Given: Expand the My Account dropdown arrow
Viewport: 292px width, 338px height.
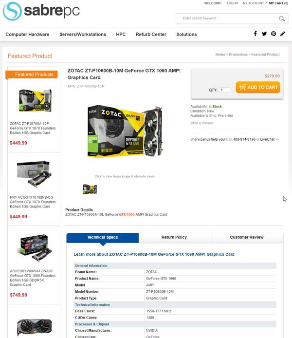Looking at the screenshot, I should click(x=266, y=3).
